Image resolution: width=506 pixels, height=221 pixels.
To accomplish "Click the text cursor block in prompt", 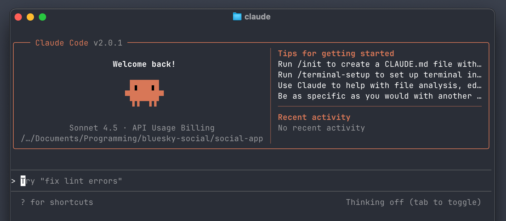I will pyautogui.click(x=23, y=181).
